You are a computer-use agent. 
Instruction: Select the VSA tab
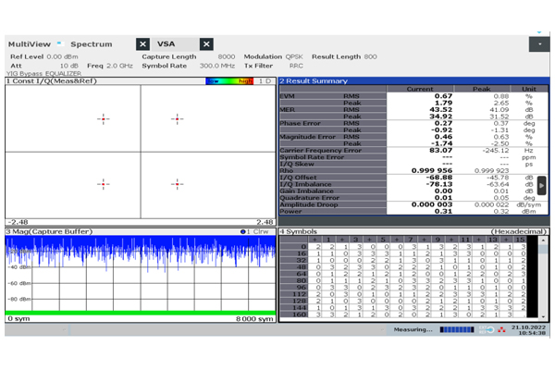tap(167, 43)
